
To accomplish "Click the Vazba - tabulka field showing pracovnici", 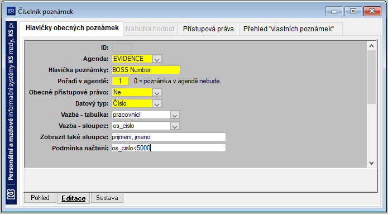I will click(x=141, y=115).
